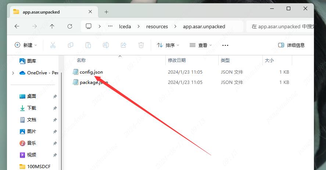Click the Share toolbar icon

pos(123,45)
